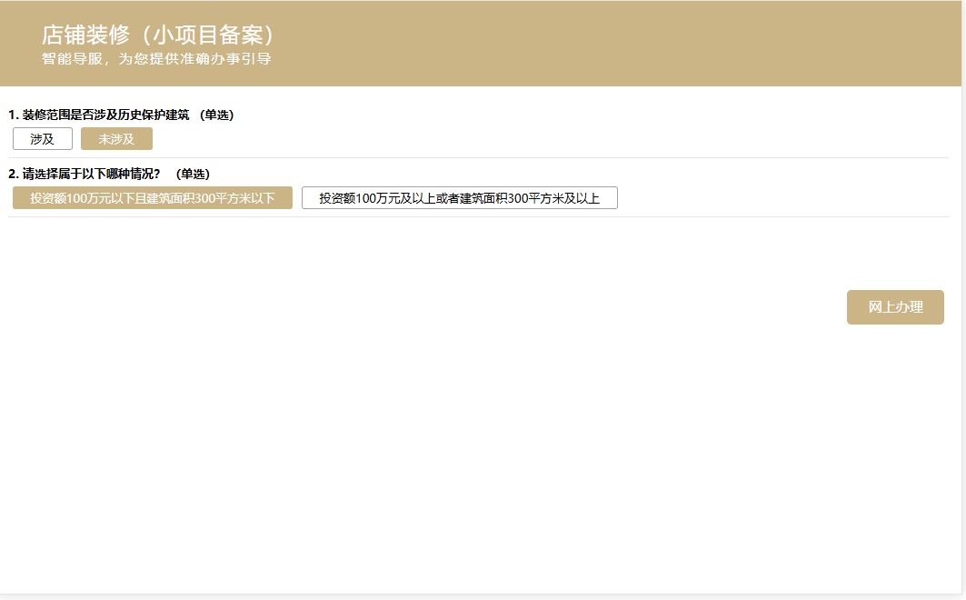The width and height of the screenshot is (966, 600).
Task: Click the number "1." before the first question
Action: (13, 115)
